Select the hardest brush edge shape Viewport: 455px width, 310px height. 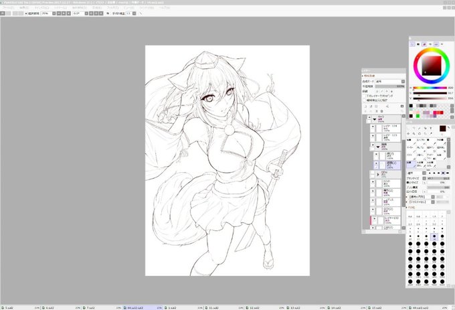(x=448, y=173)
